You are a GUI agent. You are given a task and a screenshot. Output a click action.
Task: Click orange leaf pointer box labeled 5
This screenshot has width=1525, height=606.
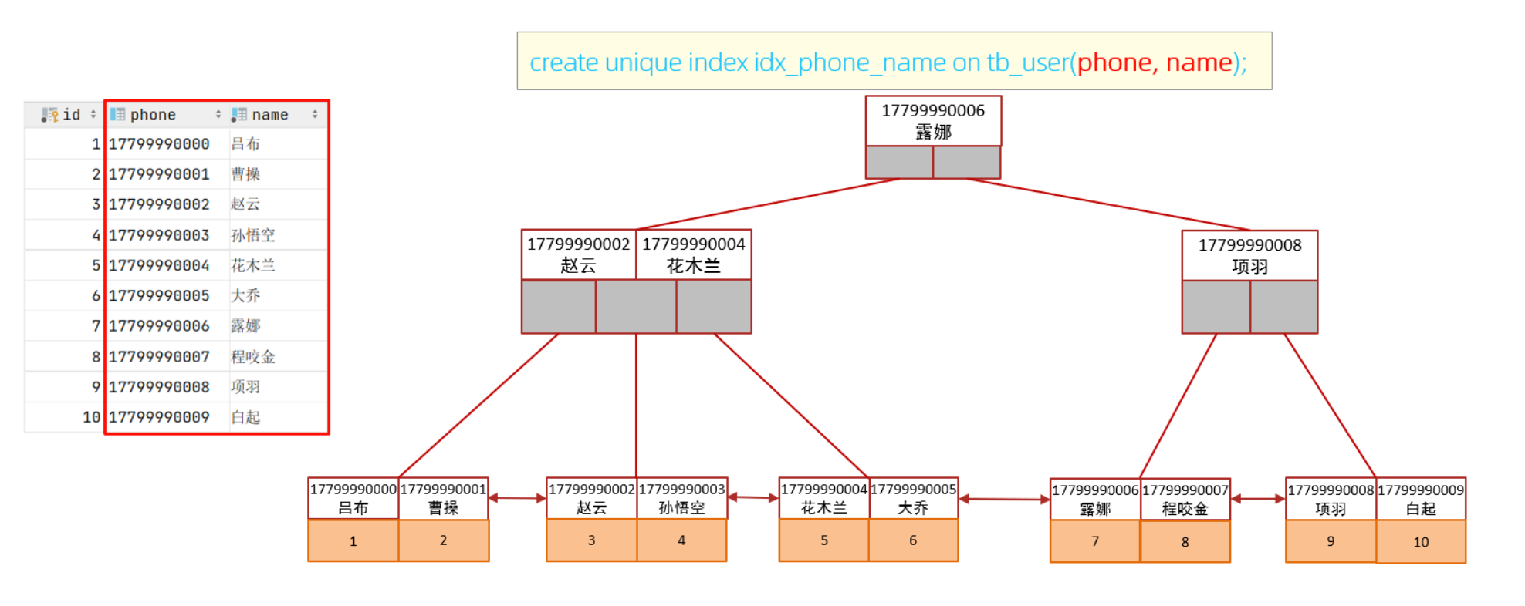click(x=824, y=540)
